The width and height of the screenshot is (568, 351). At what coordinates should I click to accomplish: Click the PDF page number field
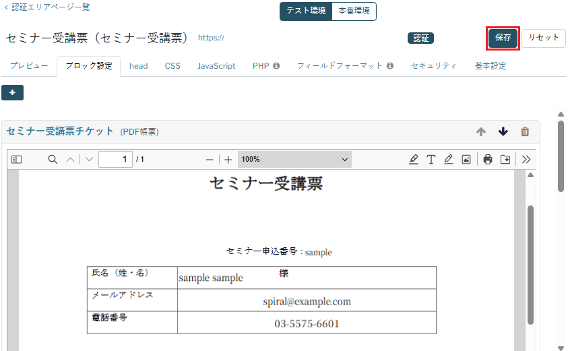coord(115,160)
